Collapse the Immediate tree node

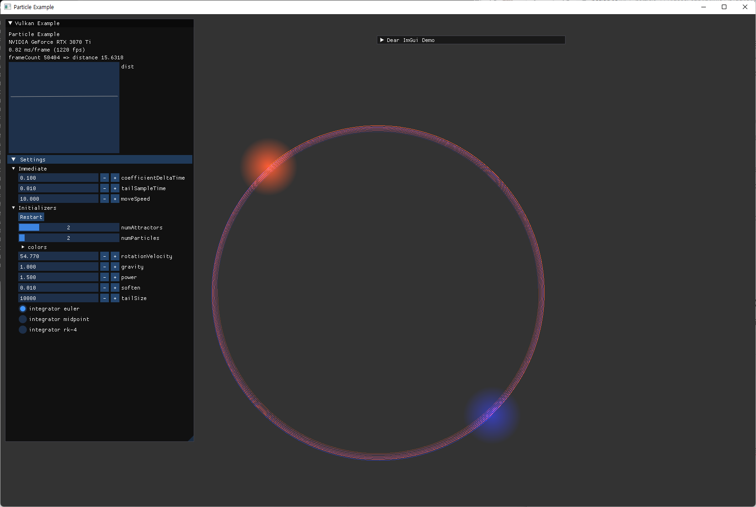point(14,169)
